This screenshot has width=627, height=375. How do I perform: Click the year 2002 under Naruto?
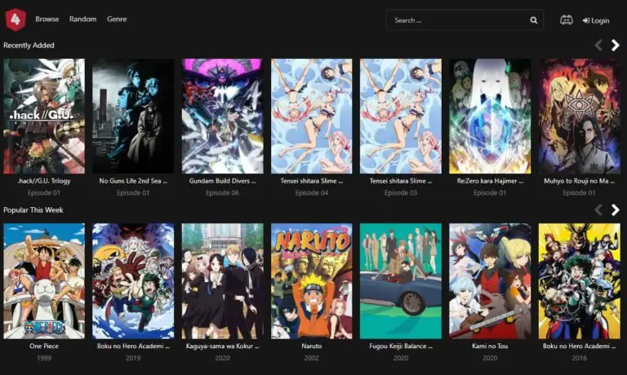pyautogui.click(x=312, y=358)
